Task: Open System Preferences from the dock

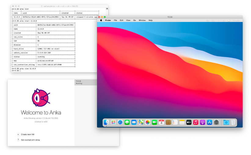Action: coord(216,122)
